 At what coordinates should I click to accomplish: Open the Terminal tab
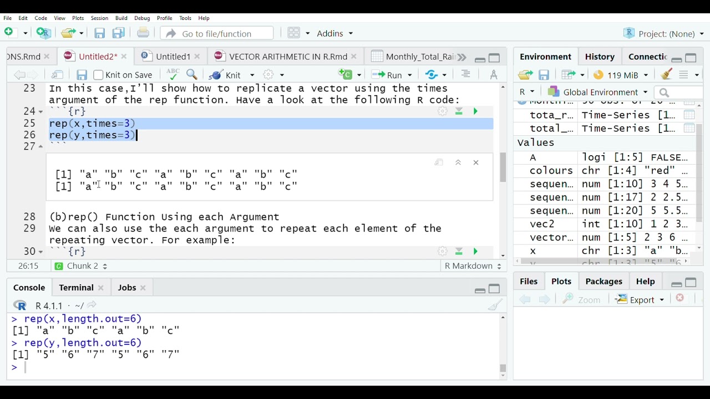(76, 288)
